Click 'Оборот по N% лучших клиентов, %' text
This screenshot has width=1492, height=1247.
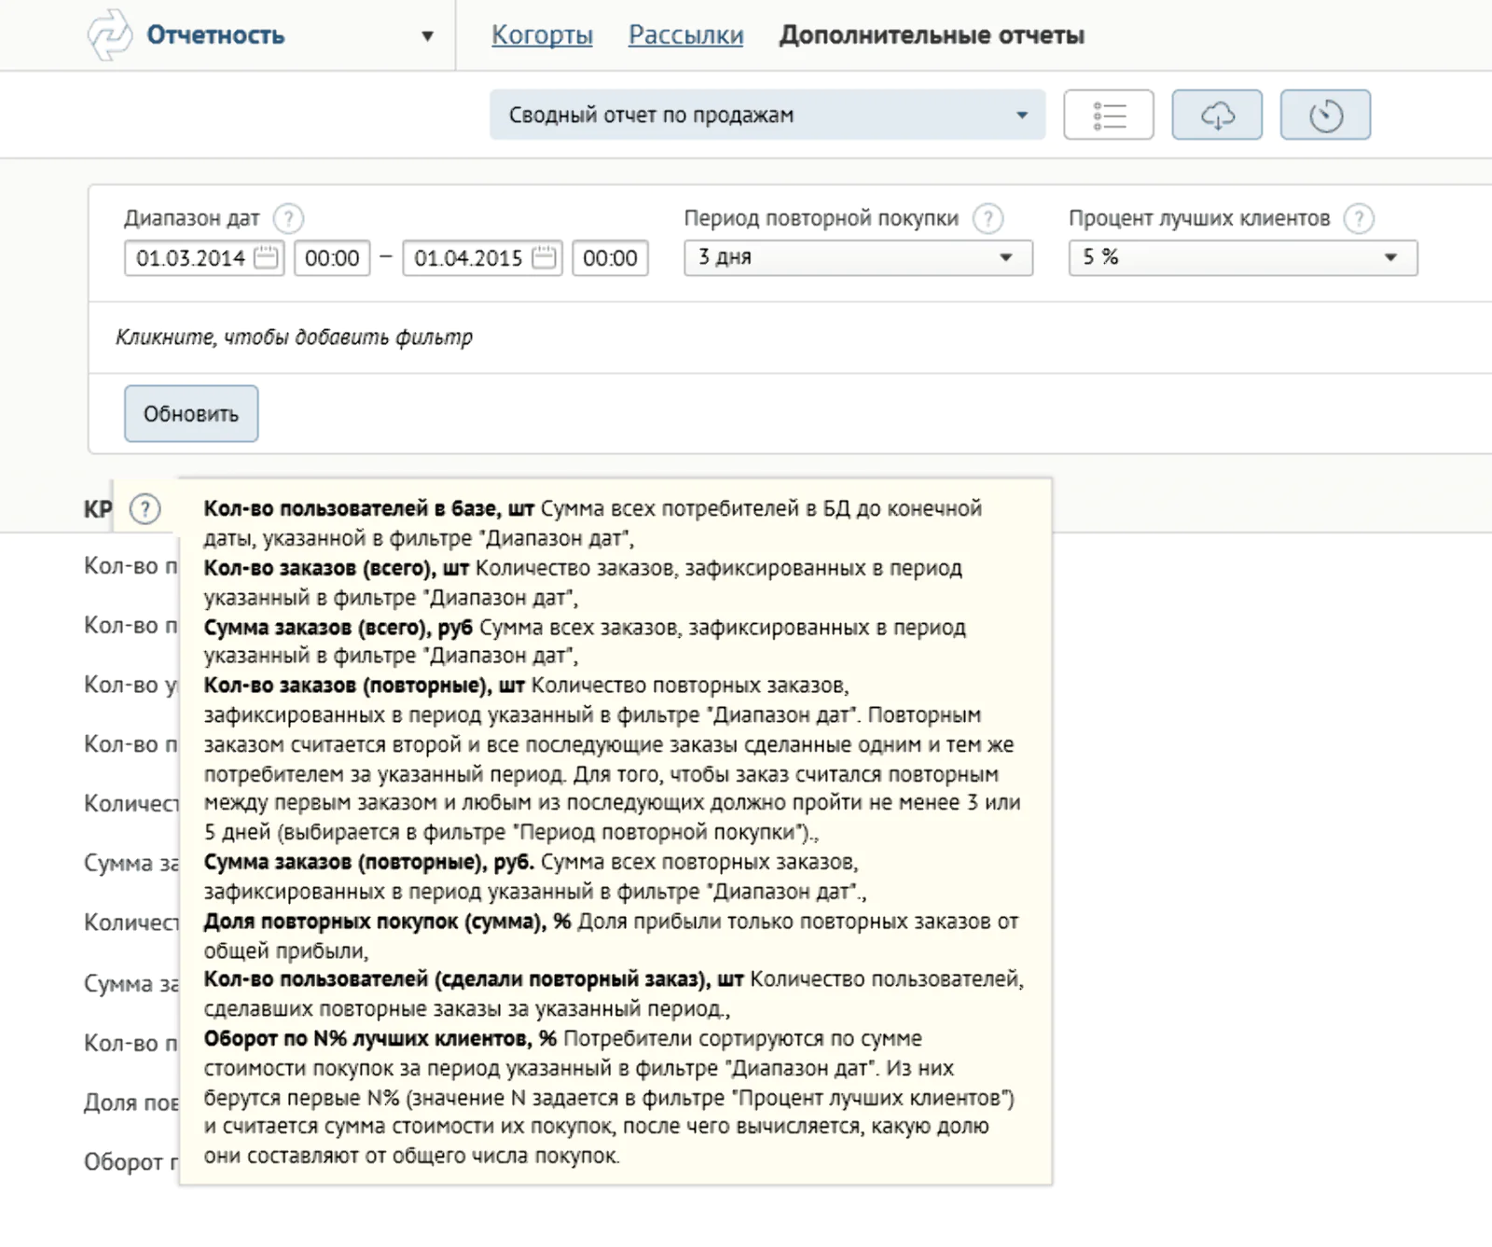coord(380,1038)
